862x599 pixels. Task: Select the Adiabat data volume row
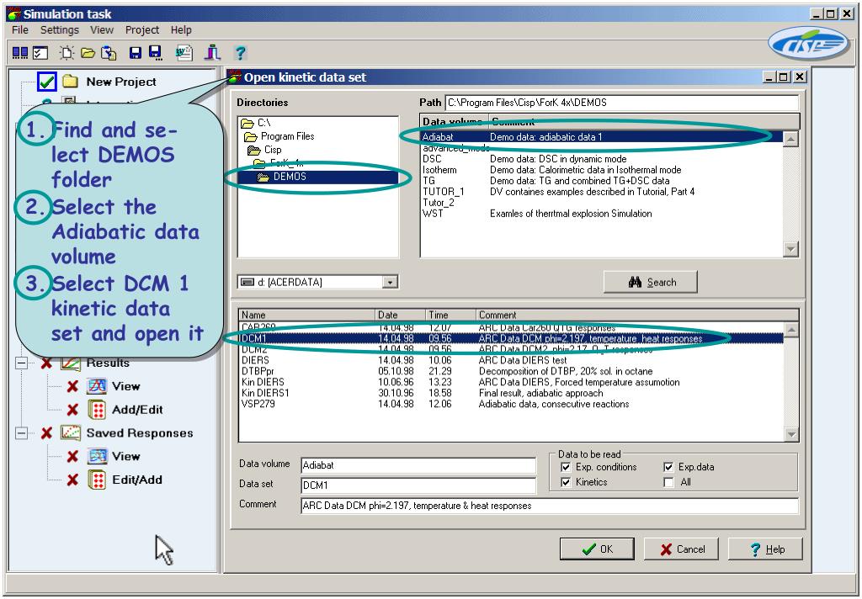[x=601, y=137]
